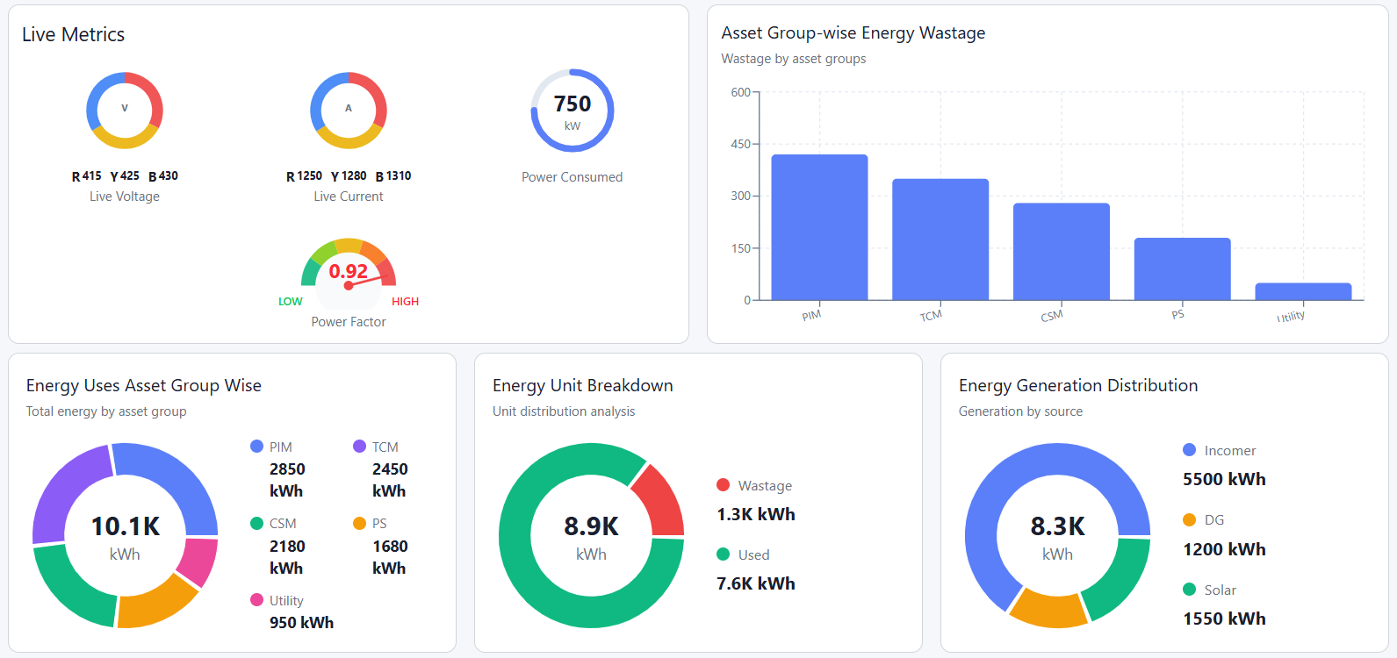The height and width of the screenshot is (658, 1397).
Task: Click the Power Factor gauge needle
Action: (x=367, y=281)
